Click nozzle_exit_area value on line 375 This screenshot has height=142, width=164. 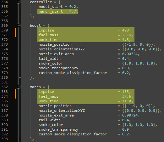130,54
